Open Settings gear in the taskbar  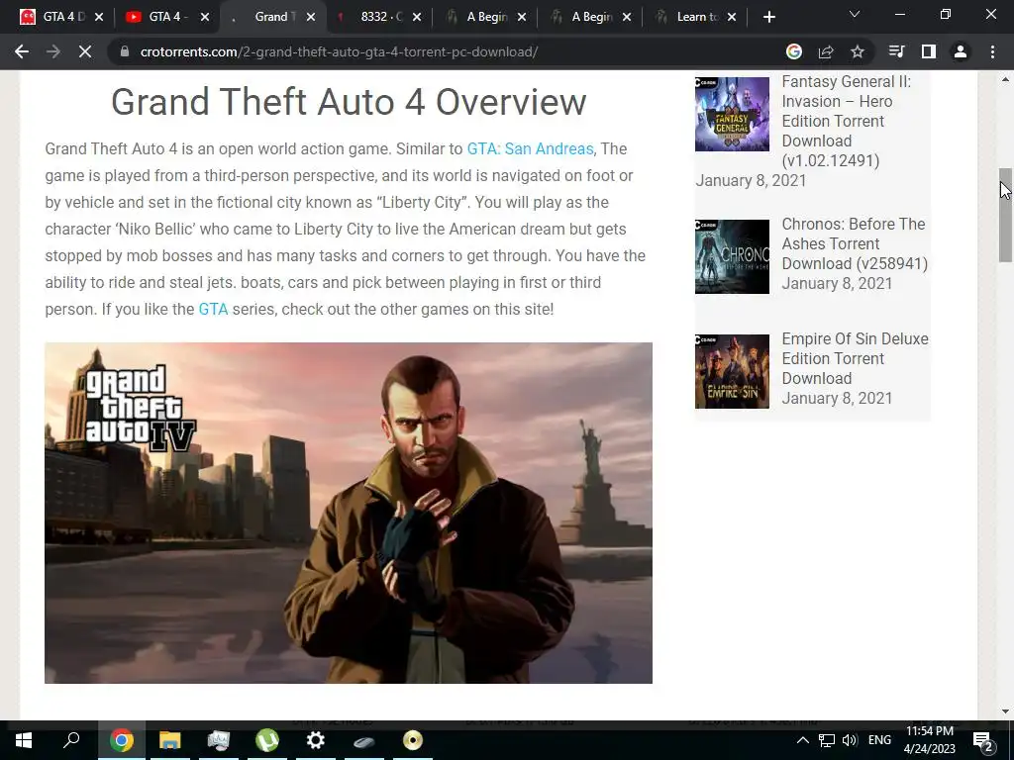(316, 740)
